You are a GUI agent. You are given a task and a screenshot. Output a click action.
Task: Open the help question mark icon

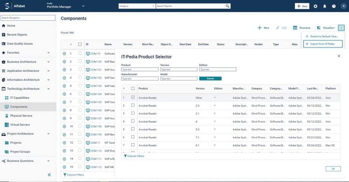click(334, 6)
